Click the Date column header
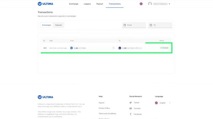Viewport: 213px width, 119px height. coord(51,41)
